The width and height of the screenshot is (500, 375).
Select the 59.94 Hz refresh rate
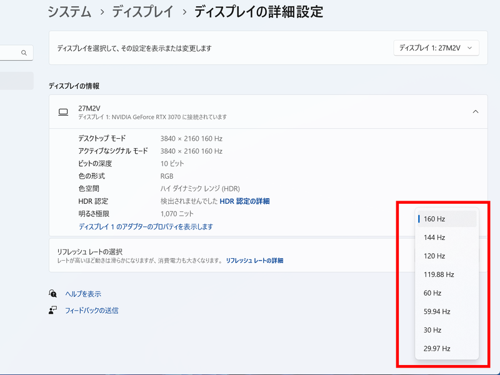click(x=447, y=311)
